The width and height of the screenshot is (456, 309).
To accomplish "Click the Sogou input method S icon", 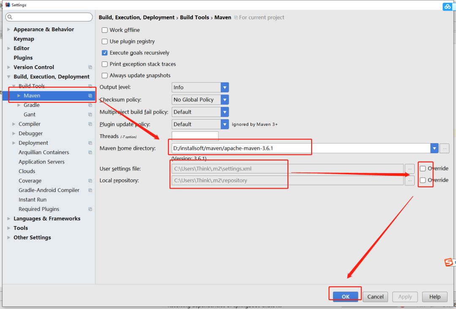I will [449, 262].
